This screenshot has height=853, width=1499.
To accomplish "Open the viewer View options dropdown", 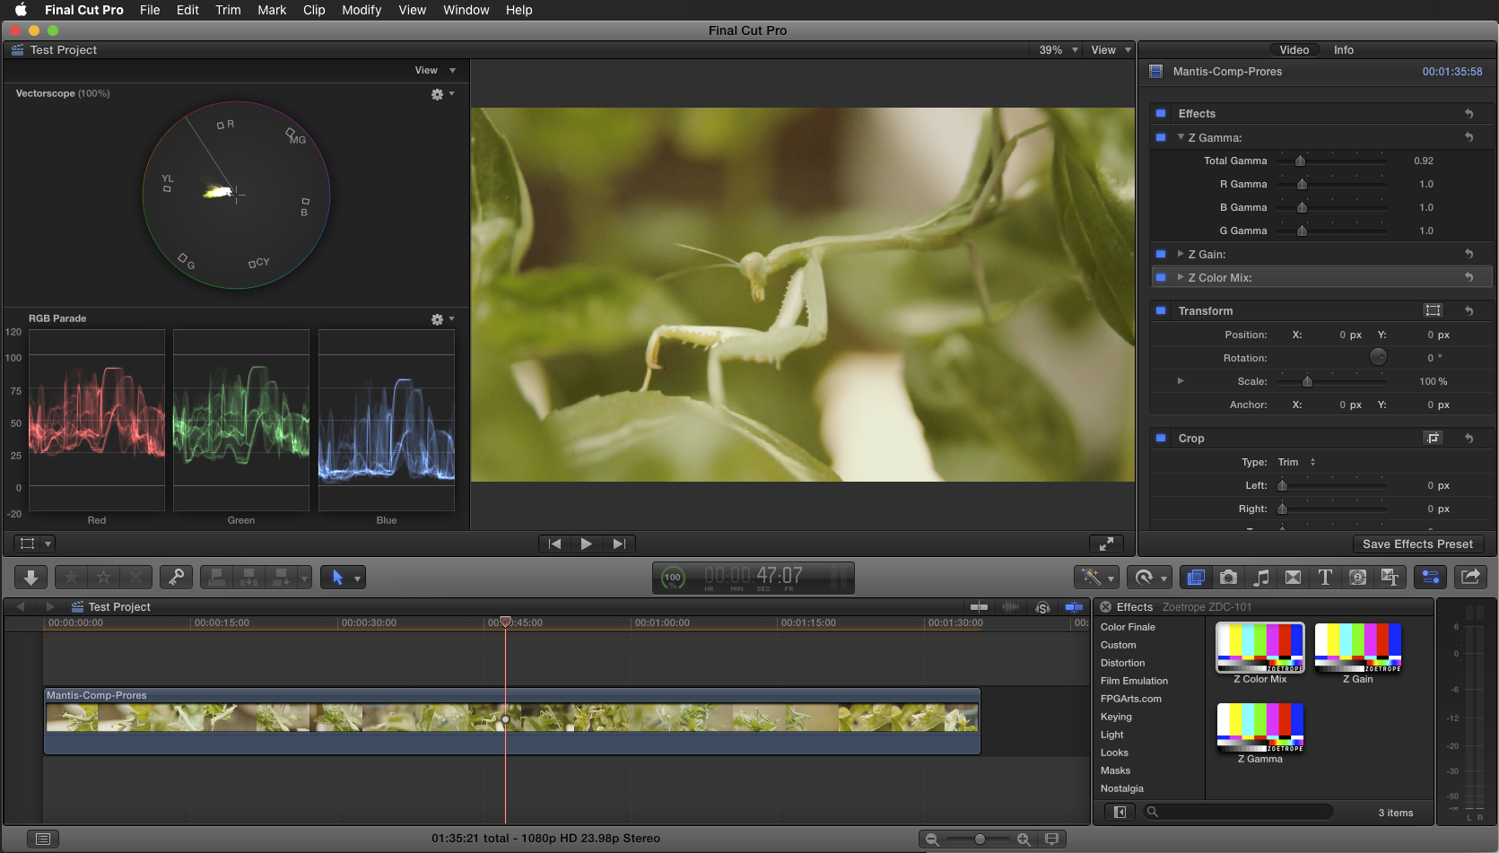I will (x=1110, y=50).
